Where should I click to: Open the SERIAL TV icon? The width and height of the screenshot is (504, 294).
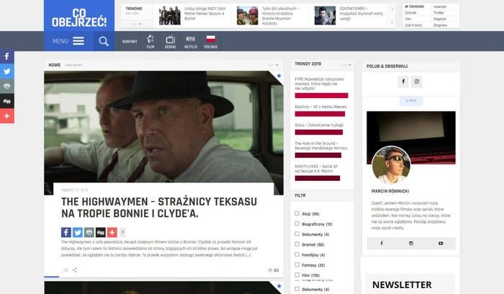click(x=171, y=41)
